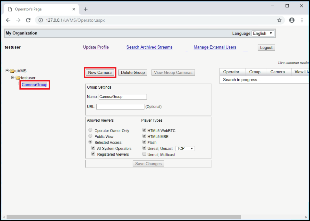Click the horizontal scrollbar at the bottom
310x221 pixels.
(x=124, y=217)
